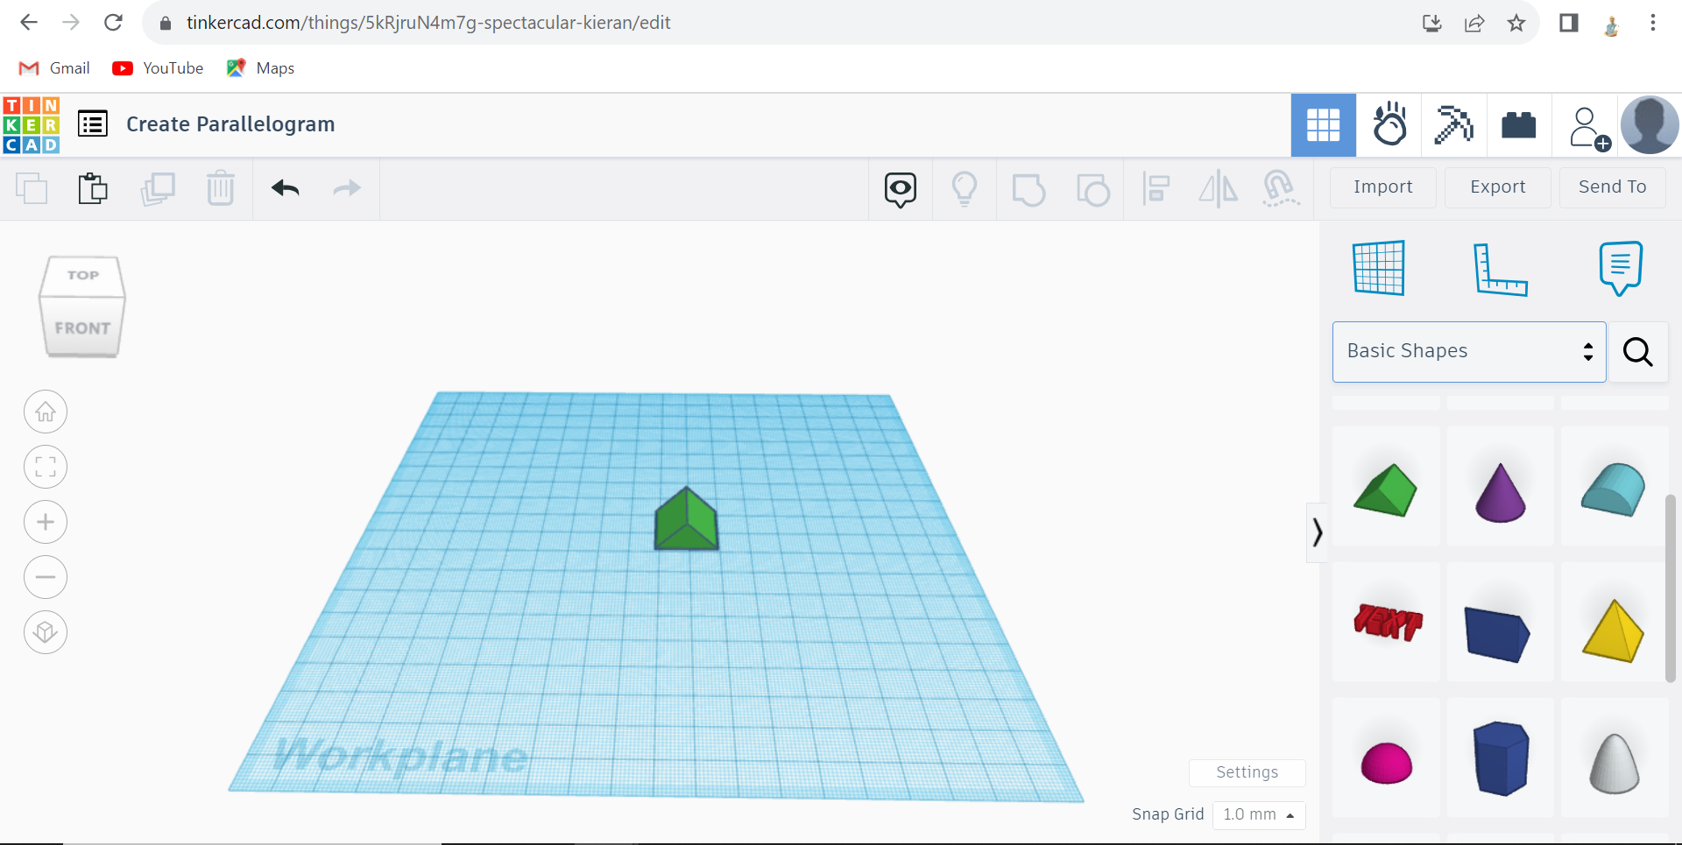This screenshot has width=1682, height=845.
Task: Open the Chrome browser menu
Action: click(1653, 22)
